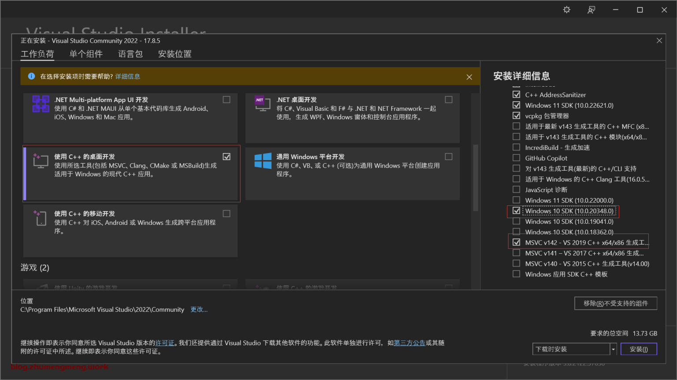This screenshot has width=677, height=380.
Task: Open the 许可证 license link
Action: click(165, 343)
